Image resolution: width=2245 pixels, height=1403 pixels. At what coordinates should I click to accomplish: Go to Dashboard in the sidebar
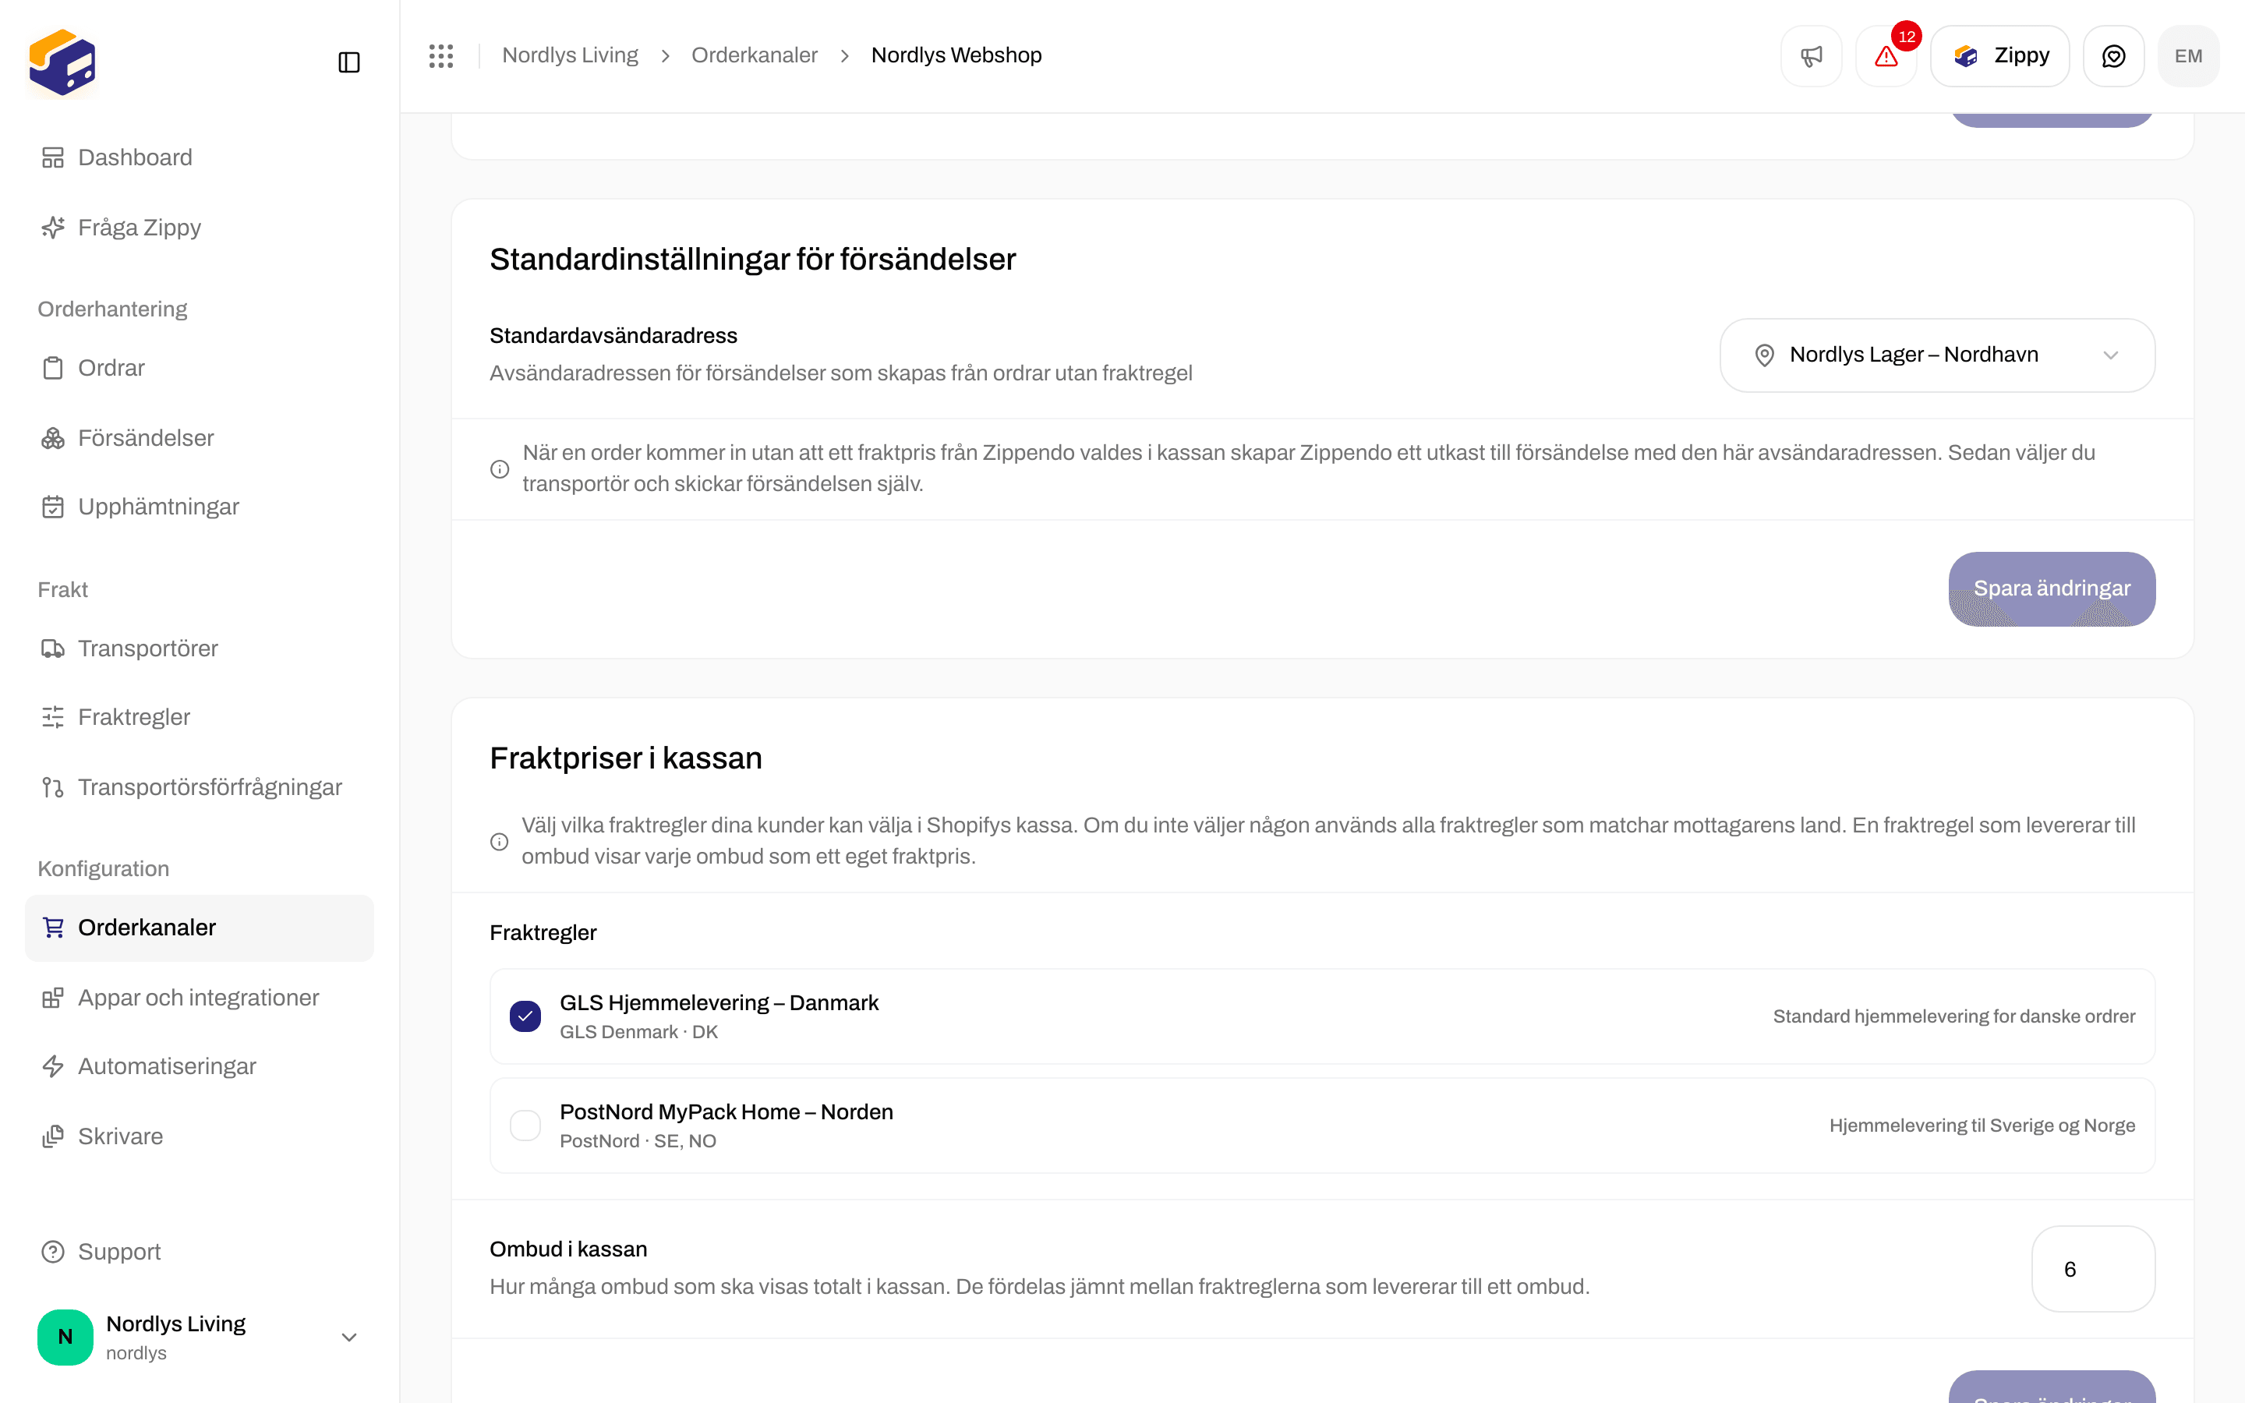pos(200,157)
